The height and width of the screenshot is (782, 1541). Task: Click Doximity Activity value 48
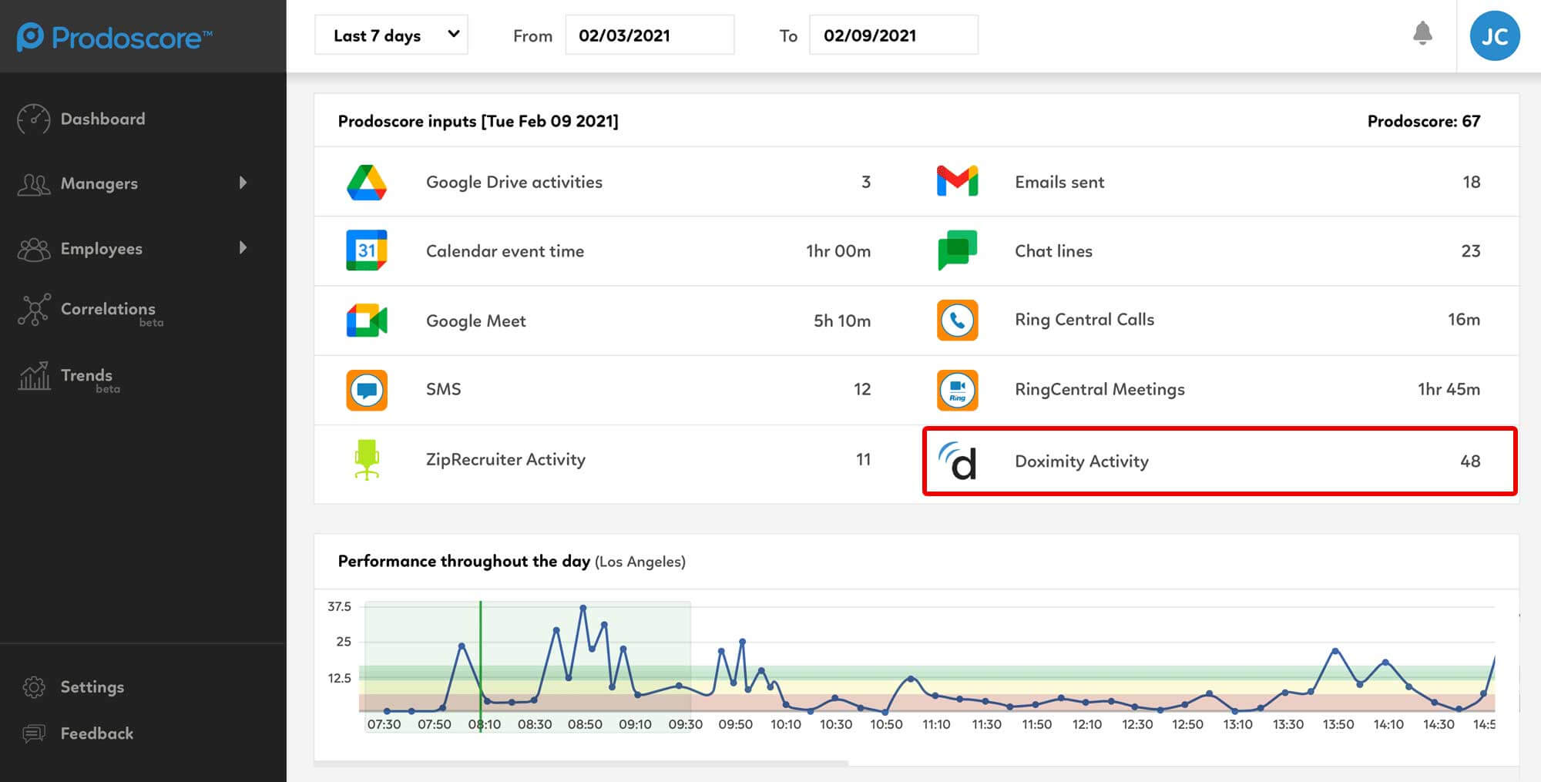tap(1470, 461)
